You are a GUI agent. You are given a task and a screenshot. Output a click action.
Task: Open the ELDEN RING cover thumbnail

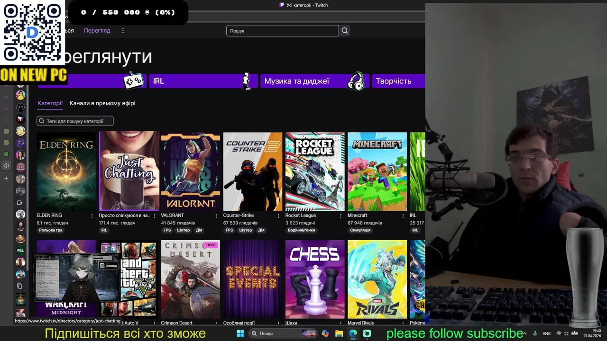point(66,171)
